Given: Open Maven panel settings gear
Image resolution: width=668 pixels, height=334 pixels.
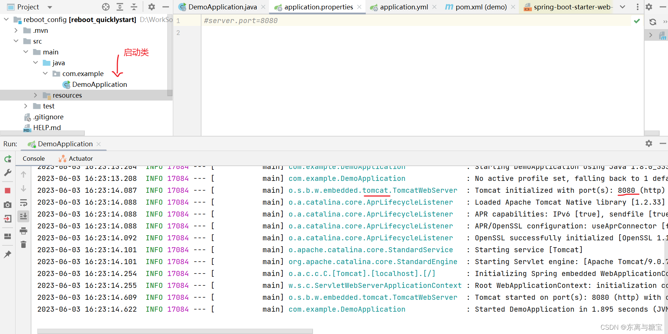Looking at the screenshot, I should pos(649,7).
